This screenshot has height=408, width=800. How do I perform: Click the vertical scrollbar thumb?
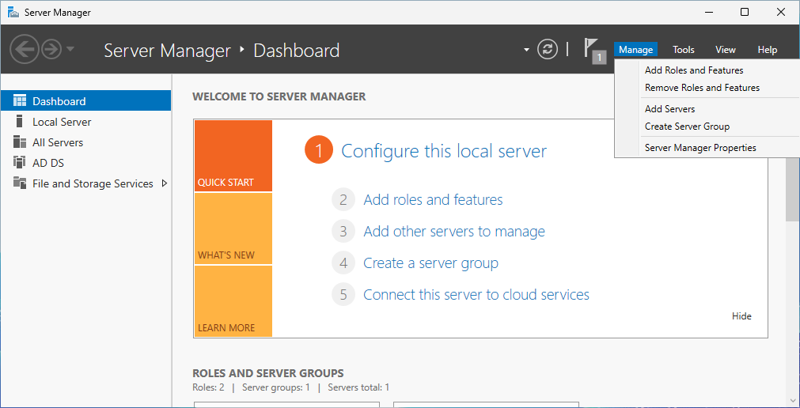click(x=792, y=189)
